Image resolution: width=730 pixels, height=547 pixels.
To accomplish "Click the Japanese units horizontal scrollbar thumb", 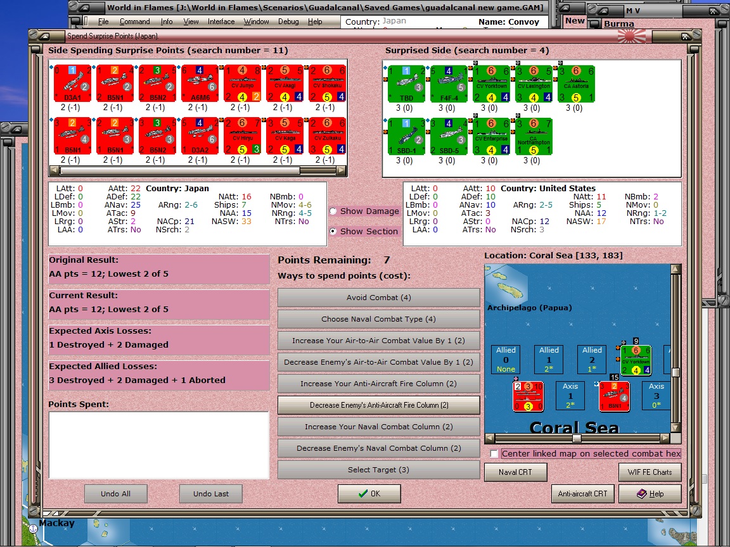I will (x=180, y=171).
